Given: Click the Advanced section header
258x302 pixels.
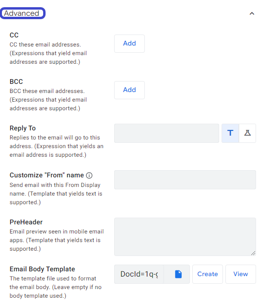Looking at the screenshot, I should coord(22,13).
